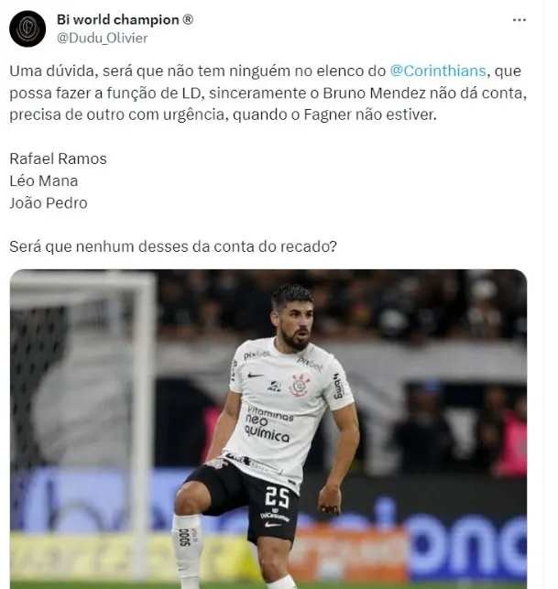This screenshot has height=589, width=558.
Task: Click the Léo Mana text line
Action: [44, 180]
